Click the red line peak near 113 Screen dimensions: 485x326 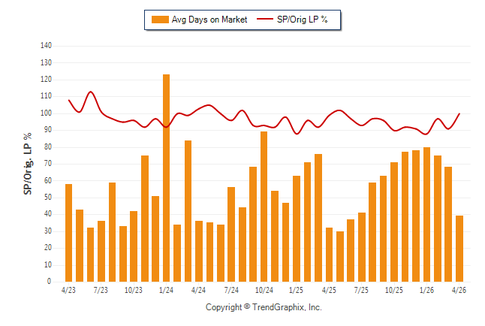point(91,92)
